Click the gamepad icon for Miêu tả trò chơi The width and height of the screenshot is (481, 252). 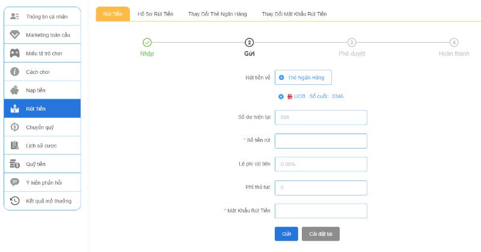pyautogui.click(x=14, y=53)
